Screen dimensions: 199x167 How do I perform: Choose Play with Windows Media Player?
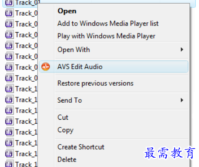click(106, 36)
